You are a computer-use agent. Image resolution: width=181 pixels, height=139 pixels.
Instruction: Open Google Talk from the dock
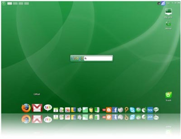pyautogui.click(x=48, y=108)
